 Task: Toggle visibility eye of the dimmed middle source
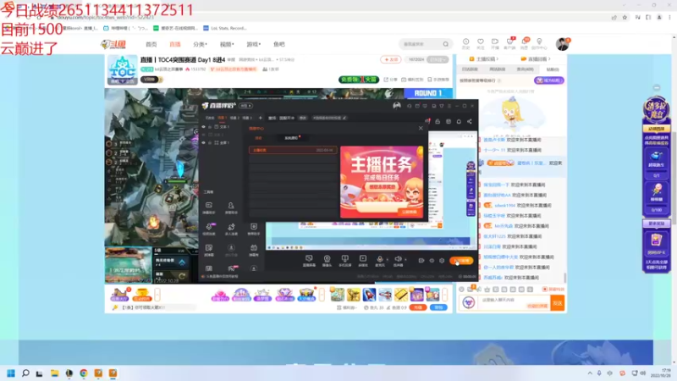(x=203, y=135)
